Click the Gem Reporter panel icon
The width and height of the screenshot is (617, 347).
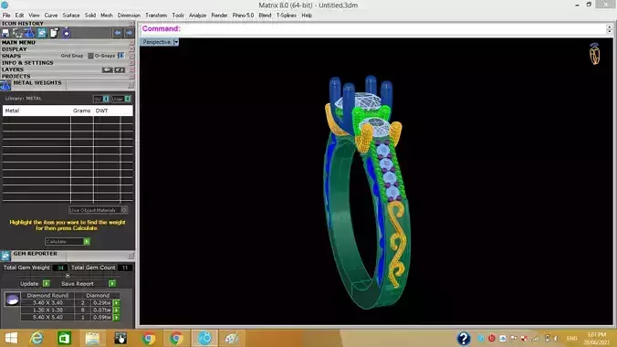click(x=5, y=256)
